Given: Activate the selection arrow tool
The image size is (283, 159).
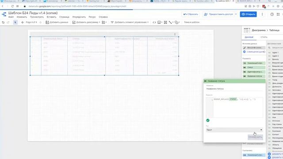Looking at the screenshot, I should click(15, 23).
